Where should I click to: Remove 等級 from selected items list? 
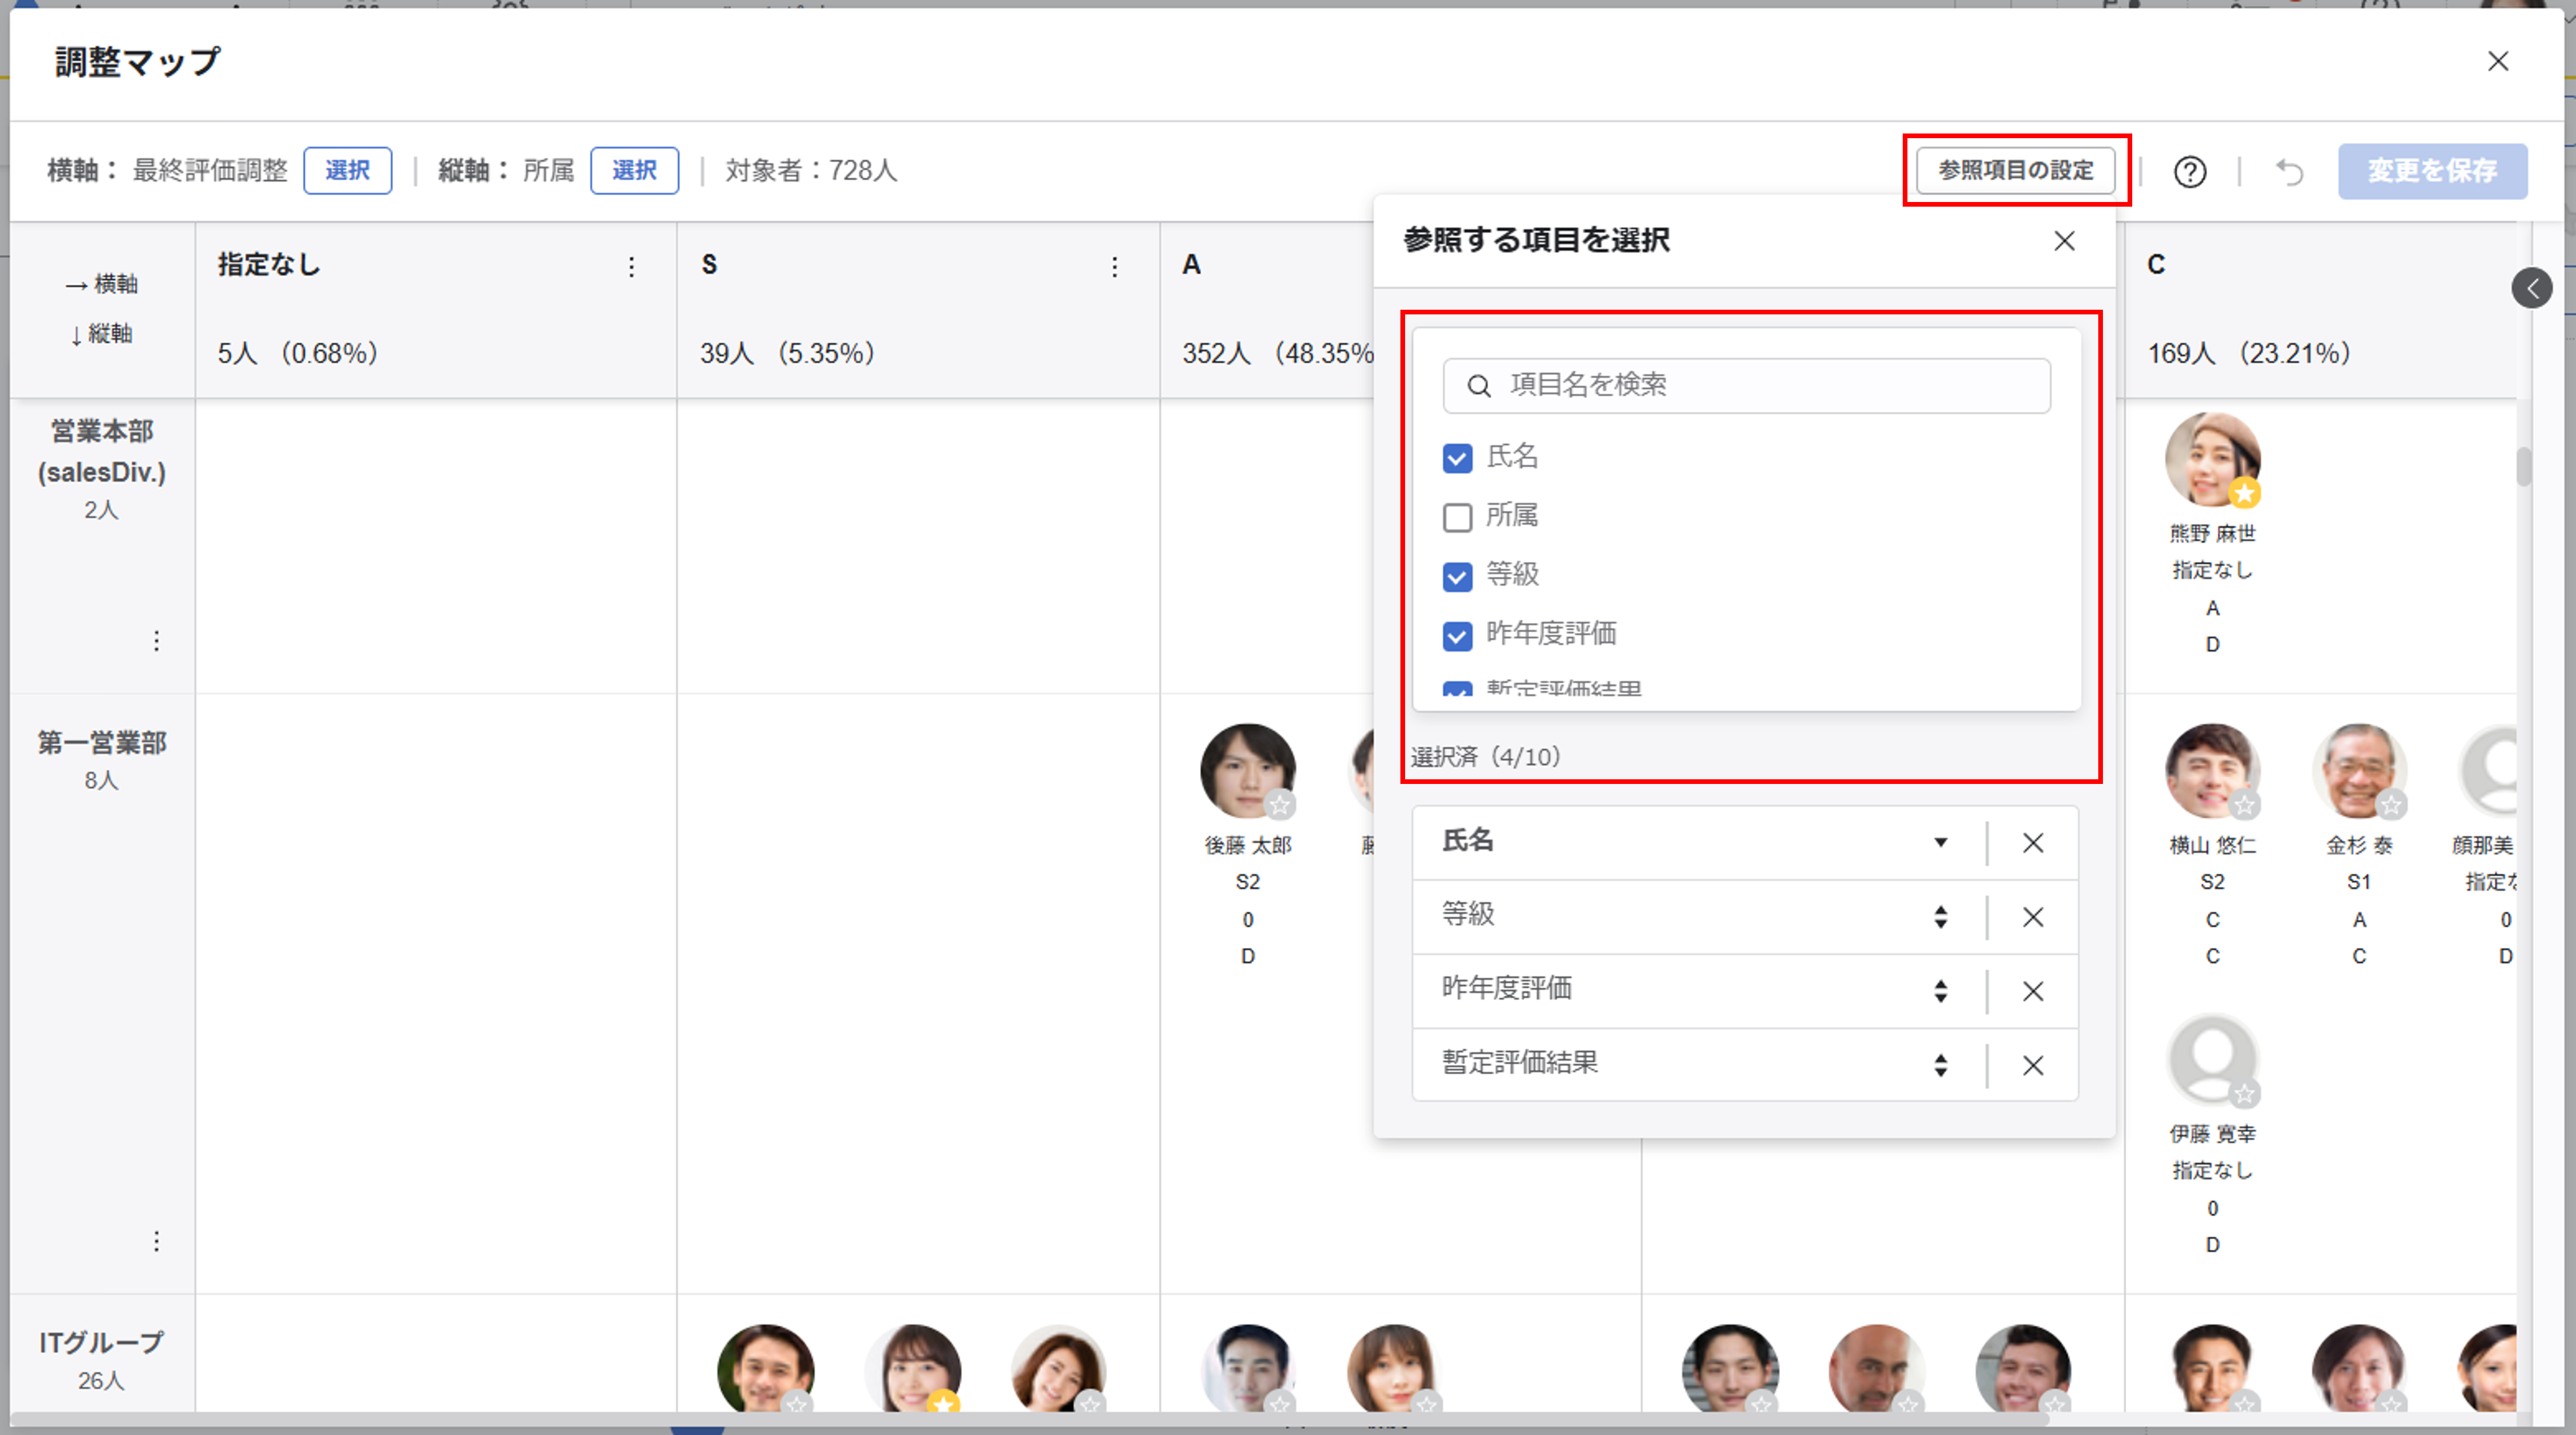point(2032,917)
